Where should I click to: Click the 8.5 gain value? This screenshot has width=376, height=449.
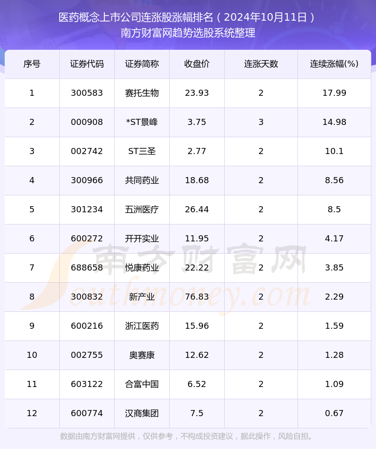pyautogui.click(x=334, y=209)
